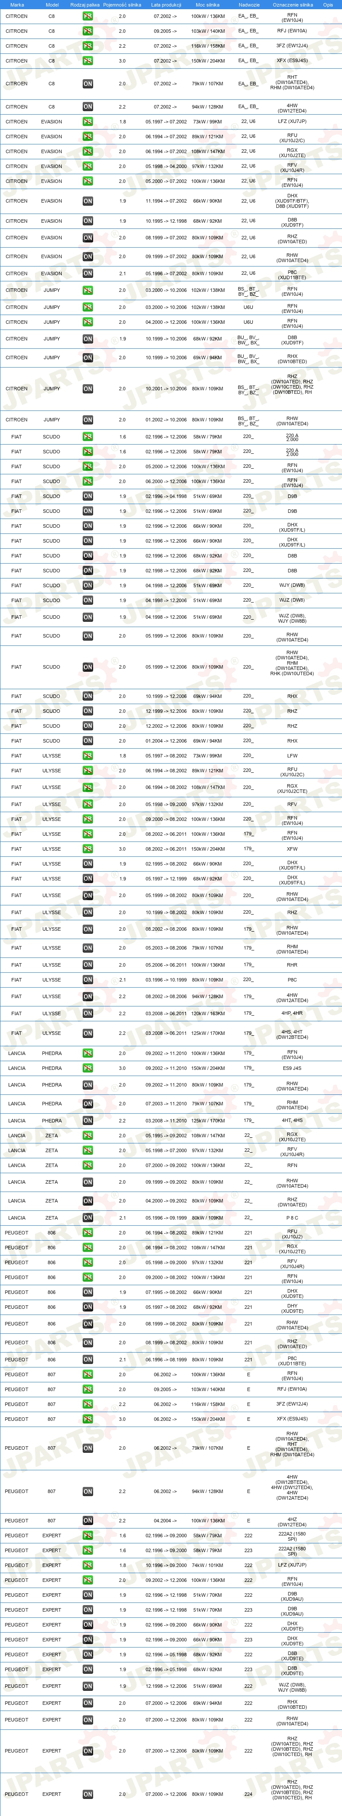Image resolution: width=342 pixels, height=1816 pixels.
Task: Click engine code LFZ (XU7JP) in Citroen Evasion row
Action: [292, 122]
